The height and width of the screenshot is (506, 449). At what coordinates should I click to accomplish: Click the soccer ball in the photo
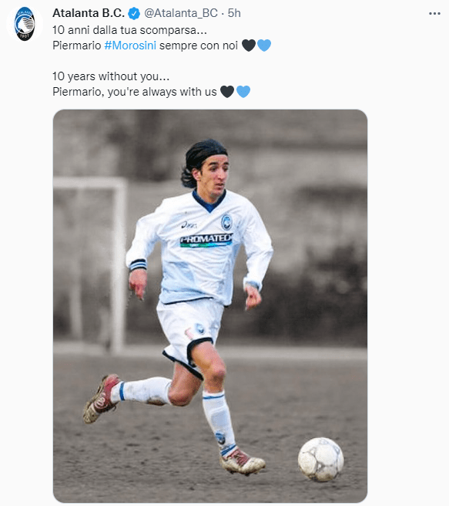pos(321,460)
